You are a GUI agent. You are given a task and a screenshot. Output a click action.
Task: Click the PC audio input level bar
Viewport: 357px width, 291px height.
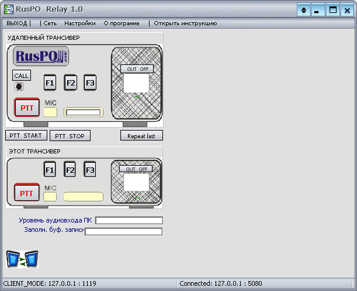point(129,221)
